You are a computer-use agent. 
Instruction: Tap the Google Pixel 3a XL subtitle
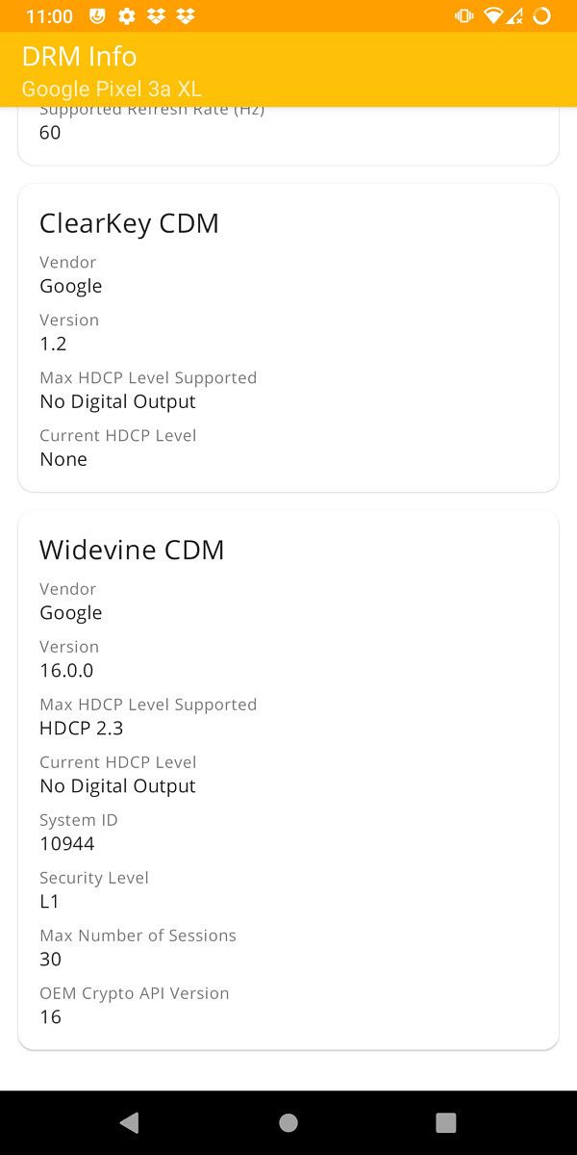pyautogui.click(x=112, y=89)
